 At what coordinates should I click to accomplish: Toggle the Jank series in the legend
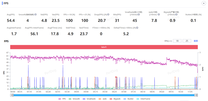click(x=102, y=99)
